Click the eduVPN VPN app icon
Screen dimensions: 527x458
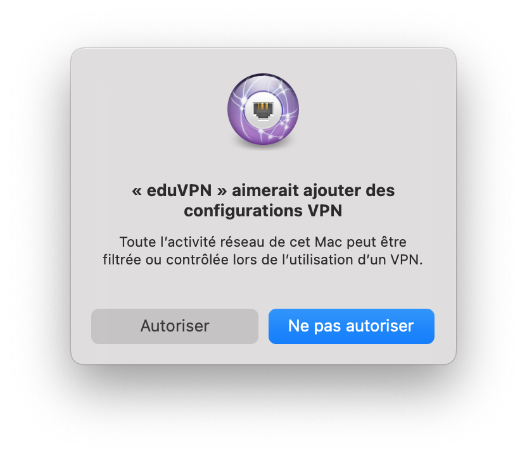click(263, 109)
